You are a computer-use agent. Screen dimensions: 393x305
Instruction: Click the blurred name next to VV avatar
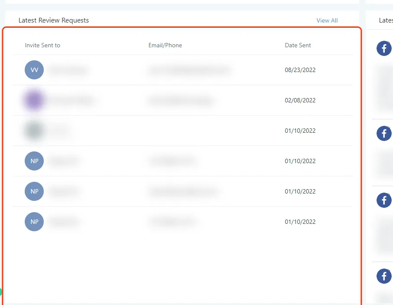click(x=69, y=70)
